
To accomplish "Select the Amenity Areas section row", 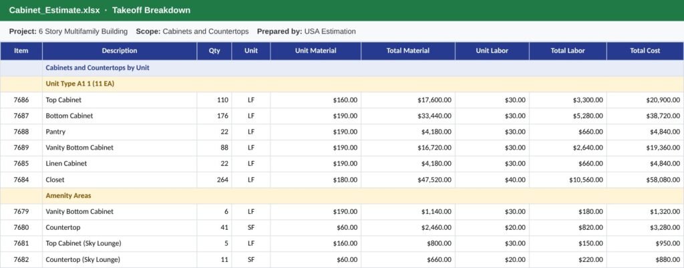I will (342, 196).
